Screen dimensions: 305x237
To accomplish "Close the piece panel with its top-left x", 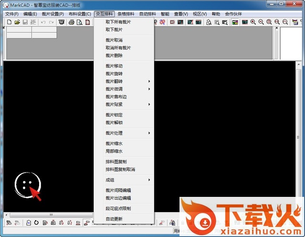I will pos(4,28).
